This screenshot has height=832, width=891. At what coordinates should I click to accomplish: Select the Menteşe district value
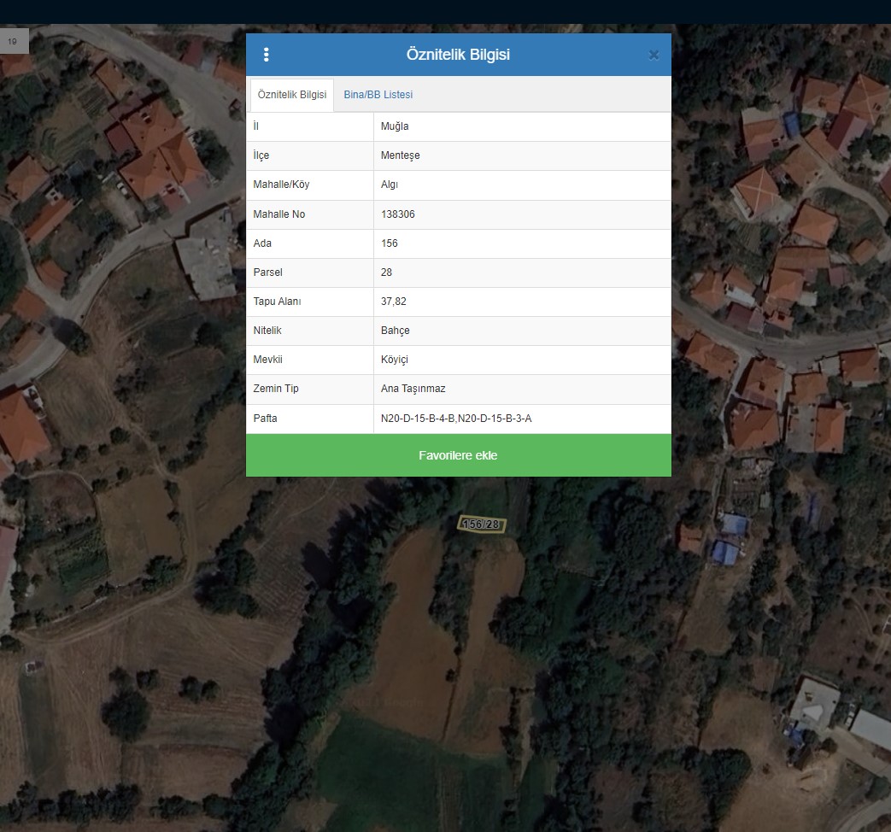[x=400, y=155]
